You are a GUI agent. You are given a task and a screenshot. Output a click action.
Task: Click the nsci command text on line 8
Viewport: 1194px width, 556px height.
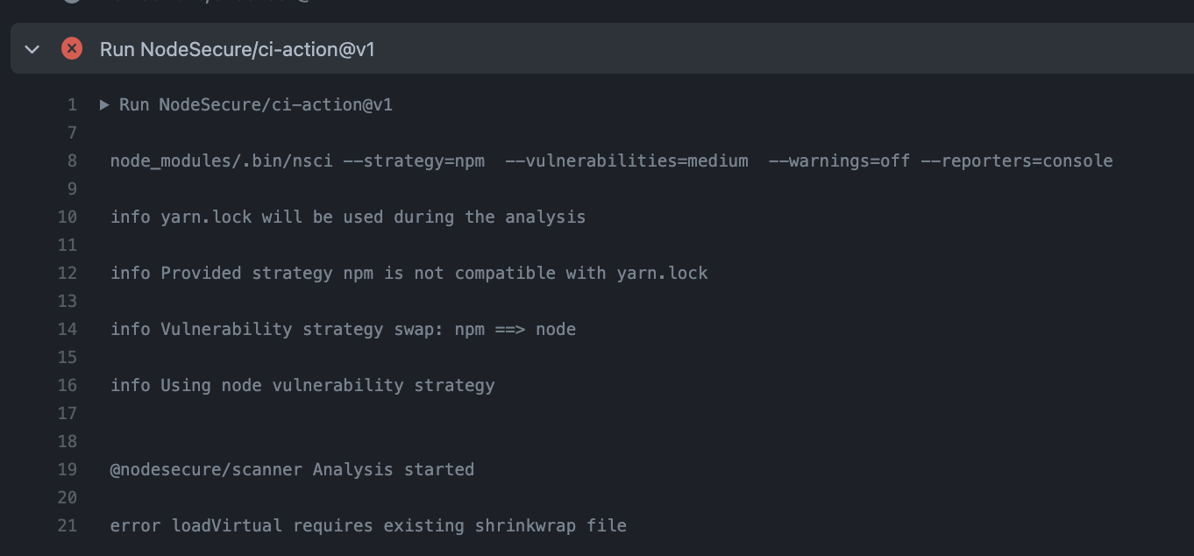click(x=611, y=160)
